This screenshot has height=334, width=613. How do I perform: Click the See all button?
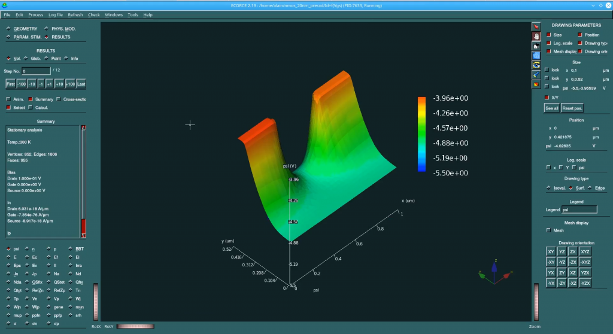(x=551, y=108)
